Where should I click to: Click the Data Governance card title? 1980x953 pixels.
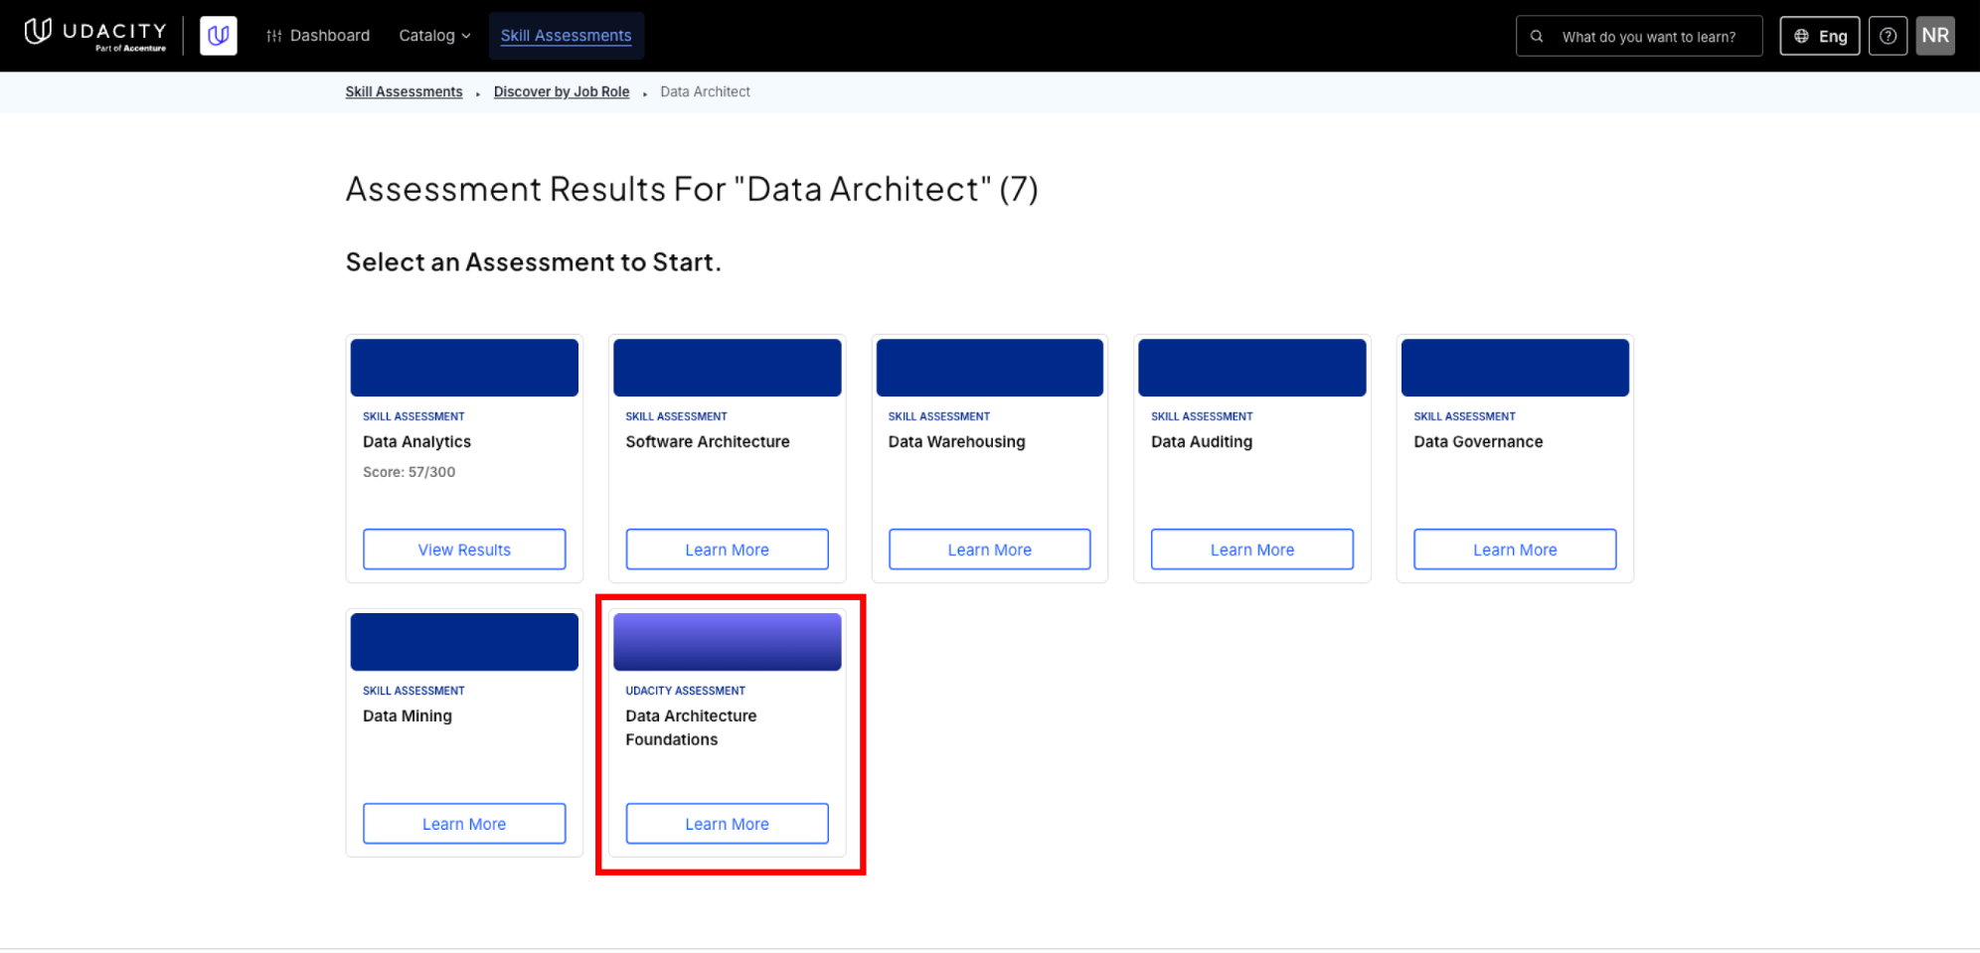pyautogui.click(x=1478, y=442)
